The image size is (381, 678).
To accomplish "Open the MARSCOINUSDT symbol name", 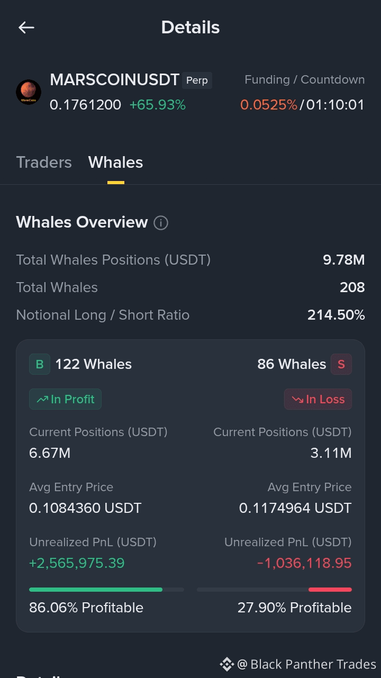I will [115, 80].
